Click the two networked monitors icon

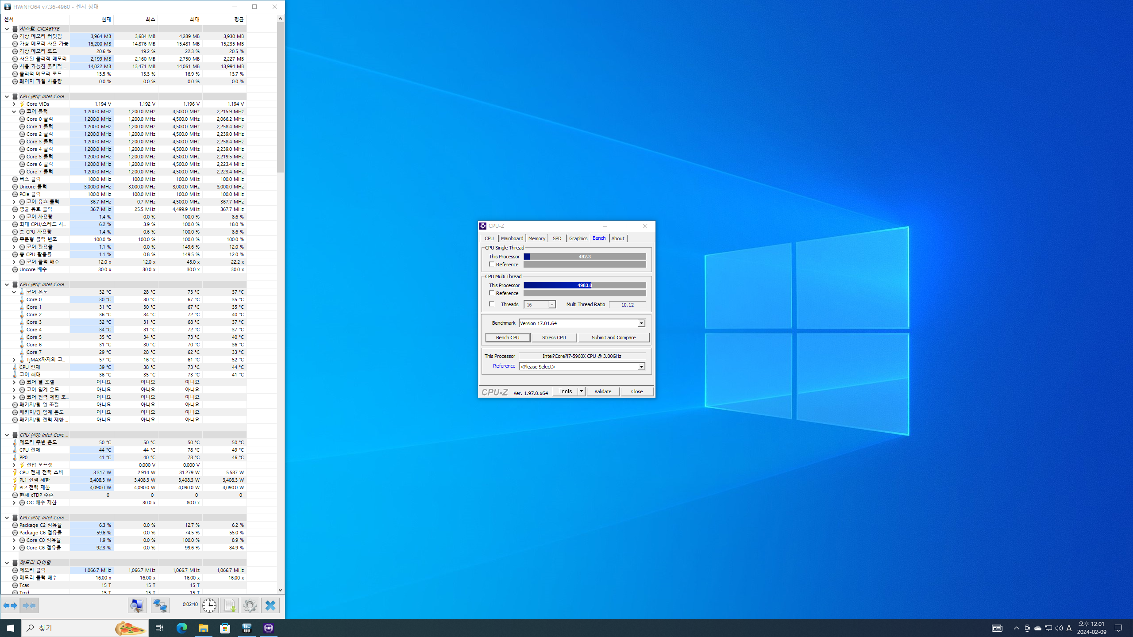160,606
